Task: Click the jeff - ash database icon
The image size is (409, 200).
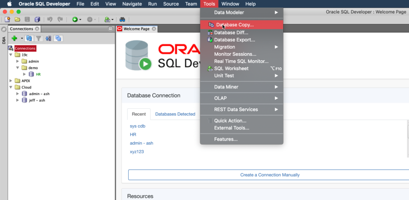Action: pyautogui.click(x=24, y=100)
